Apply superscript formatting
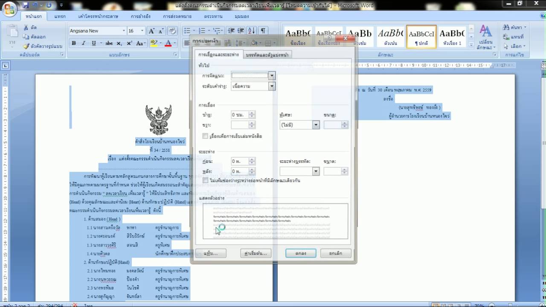This screenshot has height=307, width=546. coord(129,43)
